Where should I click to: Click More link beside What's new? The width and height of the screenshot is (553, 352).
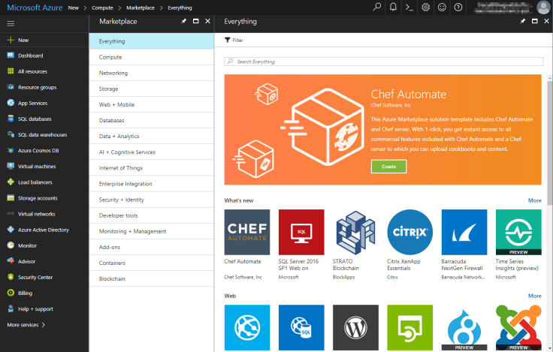point(534,200)
